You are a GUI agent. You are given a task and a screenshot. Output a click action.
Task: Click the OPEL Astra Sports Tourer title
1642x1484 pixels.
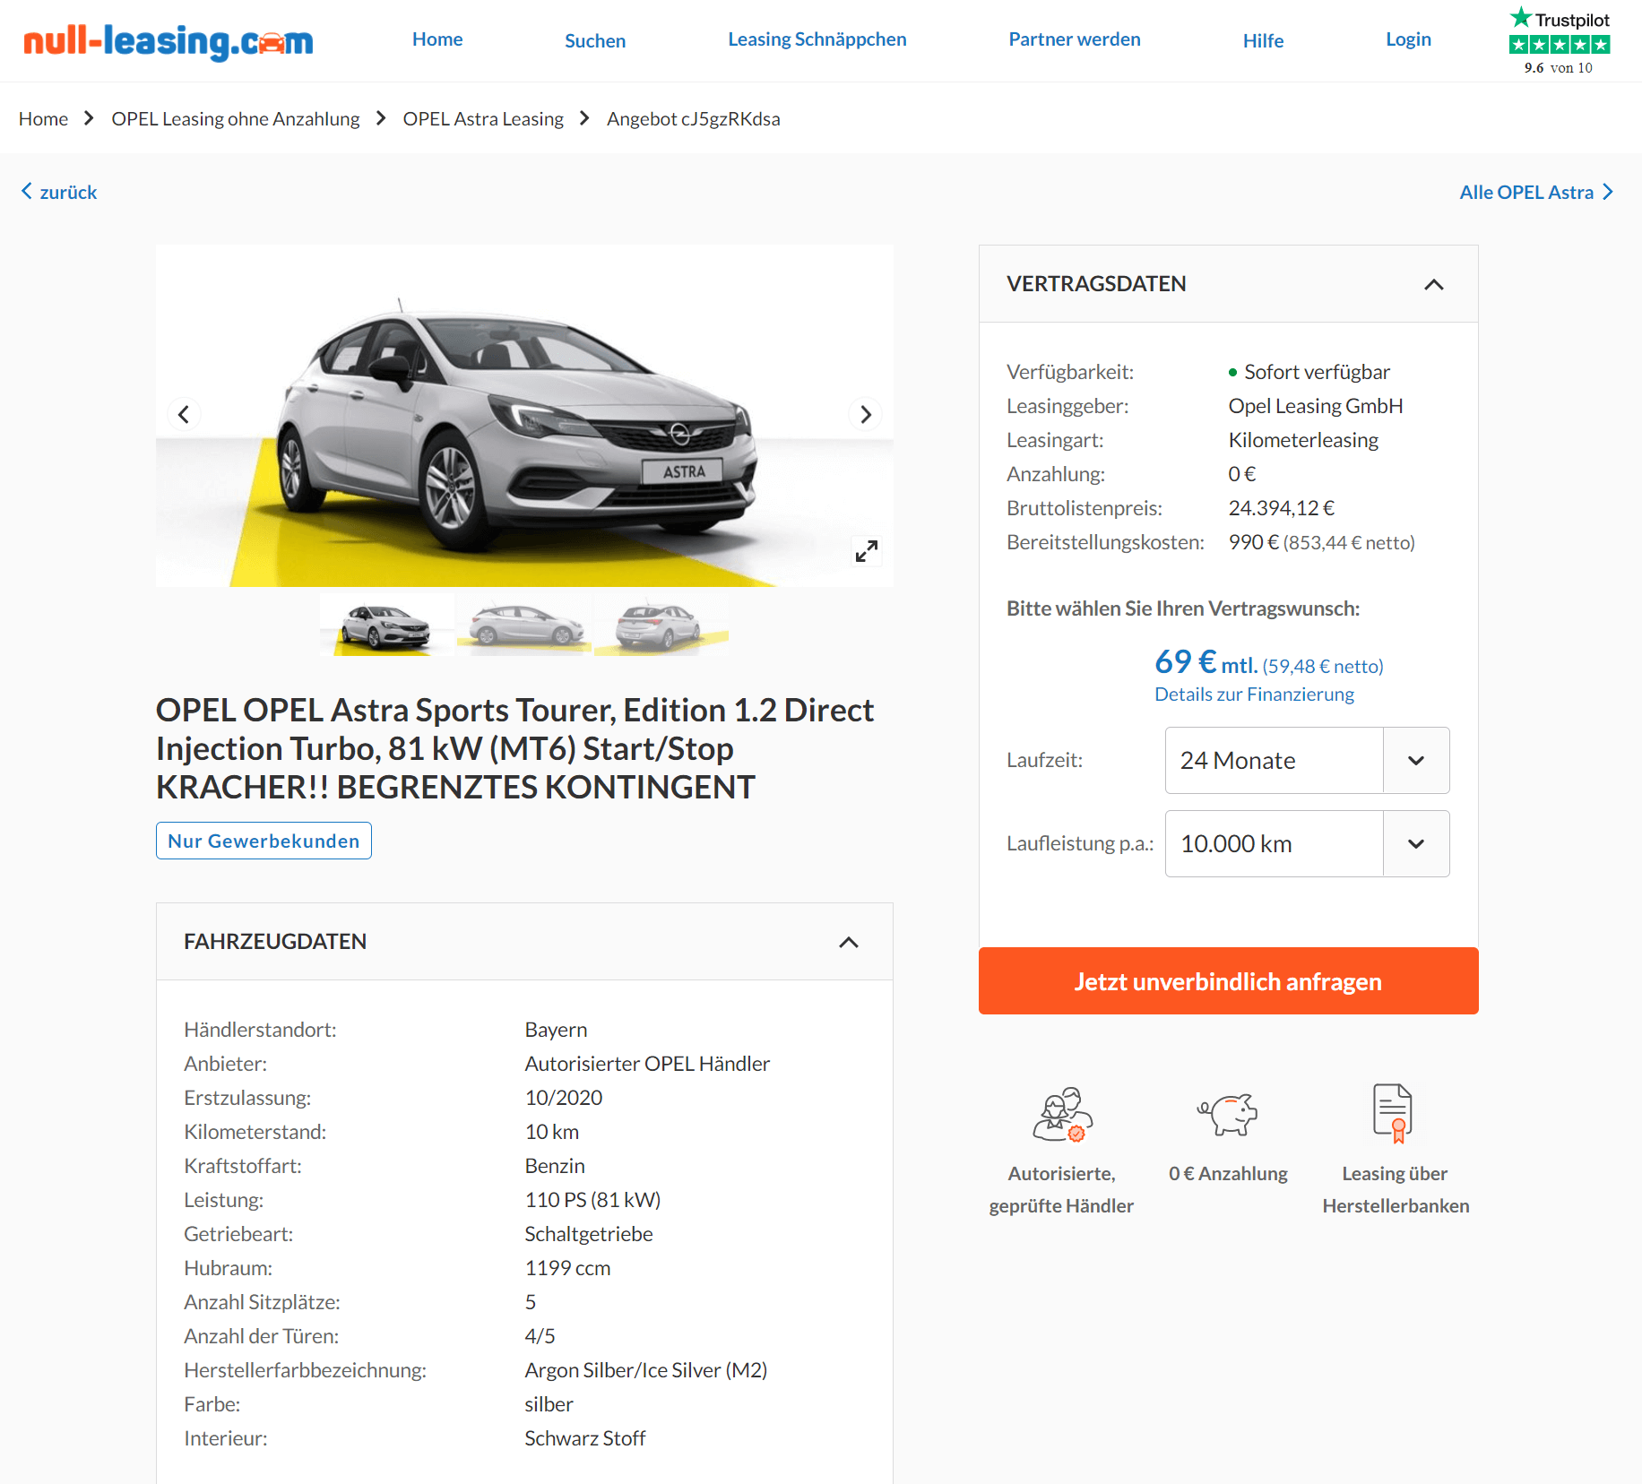[x=514, y=748]
